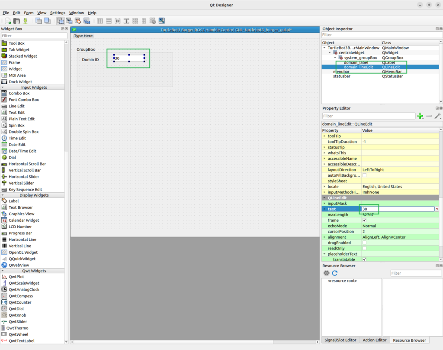Click the Break Layout toolbar icon
The height and width of the screenshot is (350, 443).
pyautogui.click(x=153, y=21)
